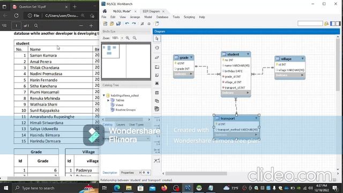Select the 1:1 identifying relationship tool

click(157, 136)
